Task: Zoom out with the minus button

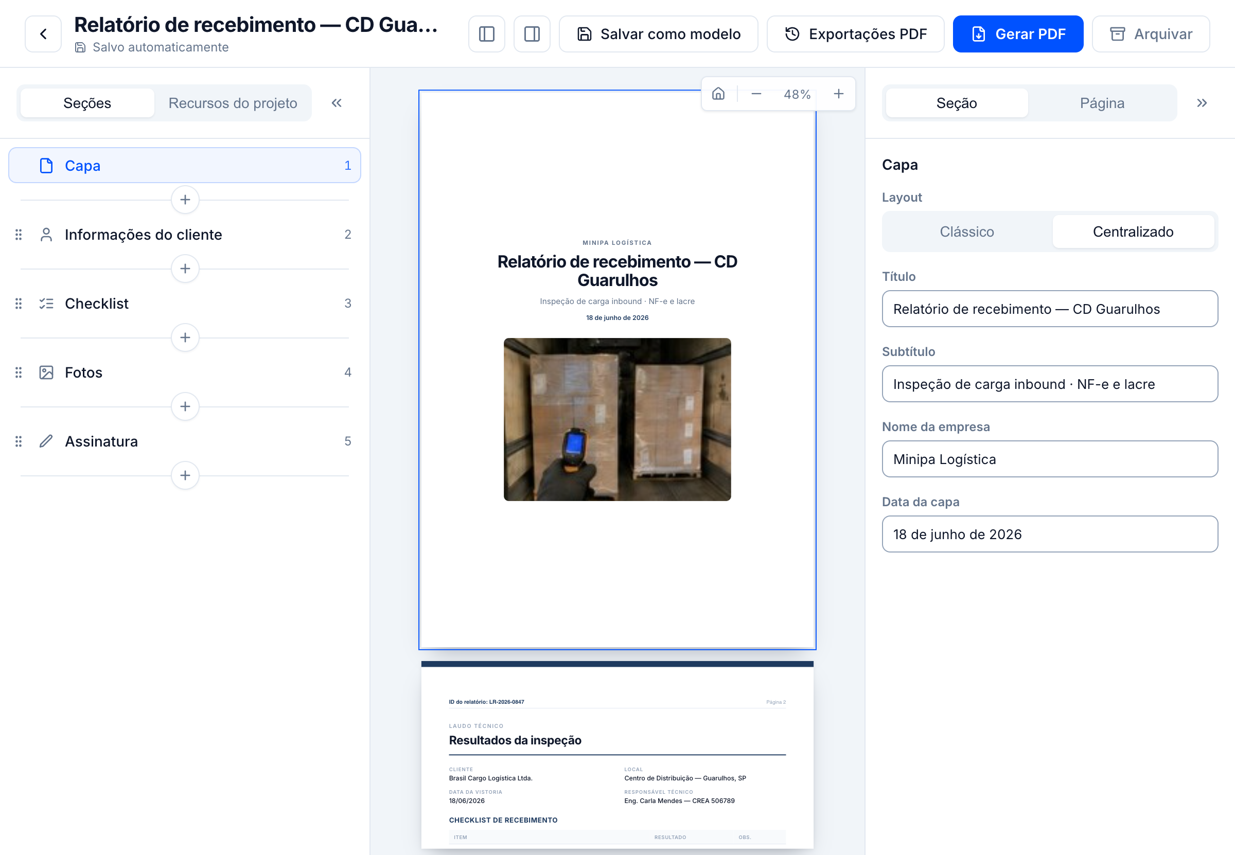Action: tap(756, 94)
